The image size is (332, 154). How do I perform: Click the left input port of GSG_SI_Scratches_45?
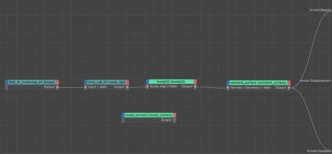[x=6, y=87]
